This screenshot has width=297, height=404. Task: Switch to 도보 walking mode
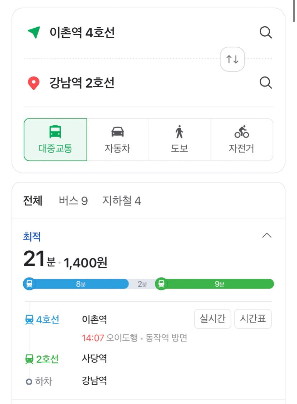coord(180,140)
